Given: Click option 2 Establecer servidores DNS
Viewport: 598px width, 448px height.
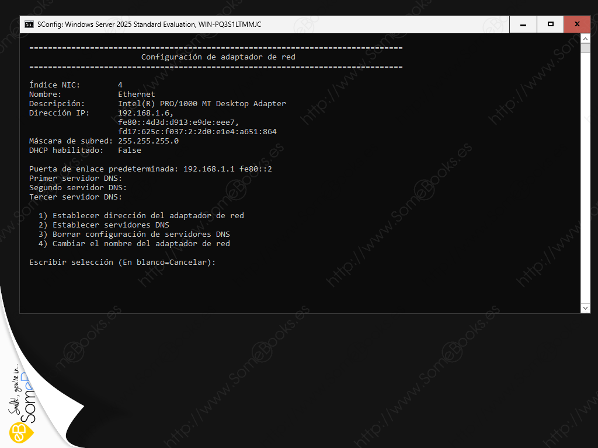Looking at the screenshot, I should 104,225.
